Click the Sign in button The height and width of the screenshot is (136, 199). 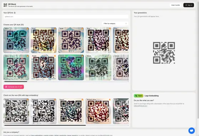coord(189,5)
